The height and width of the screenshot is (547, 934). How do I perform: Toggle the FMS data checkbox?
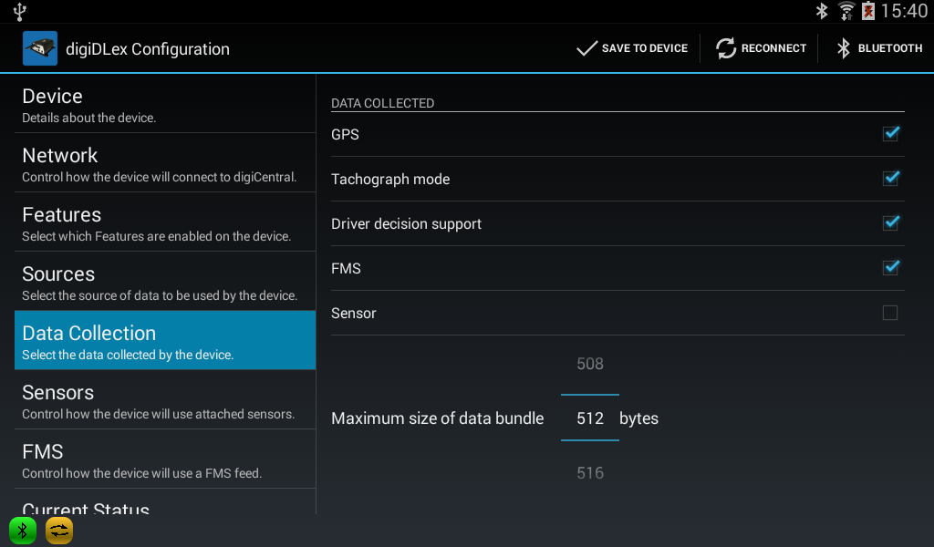(890, 268)
